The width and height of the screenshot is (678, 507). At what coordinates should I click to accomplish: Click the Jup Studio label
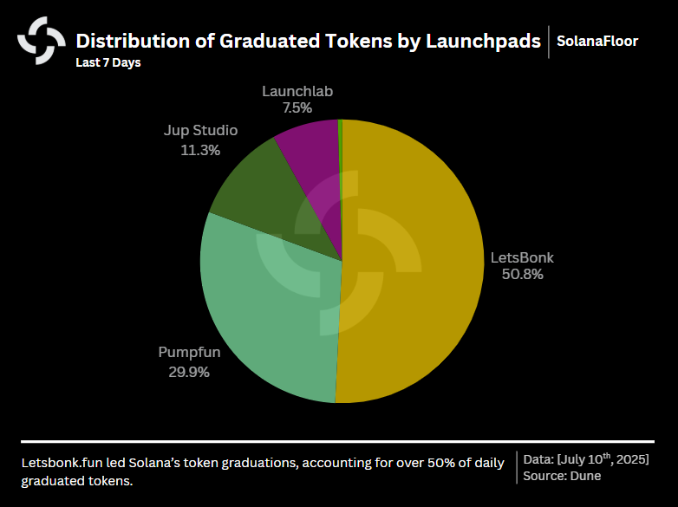pos(200,131)
